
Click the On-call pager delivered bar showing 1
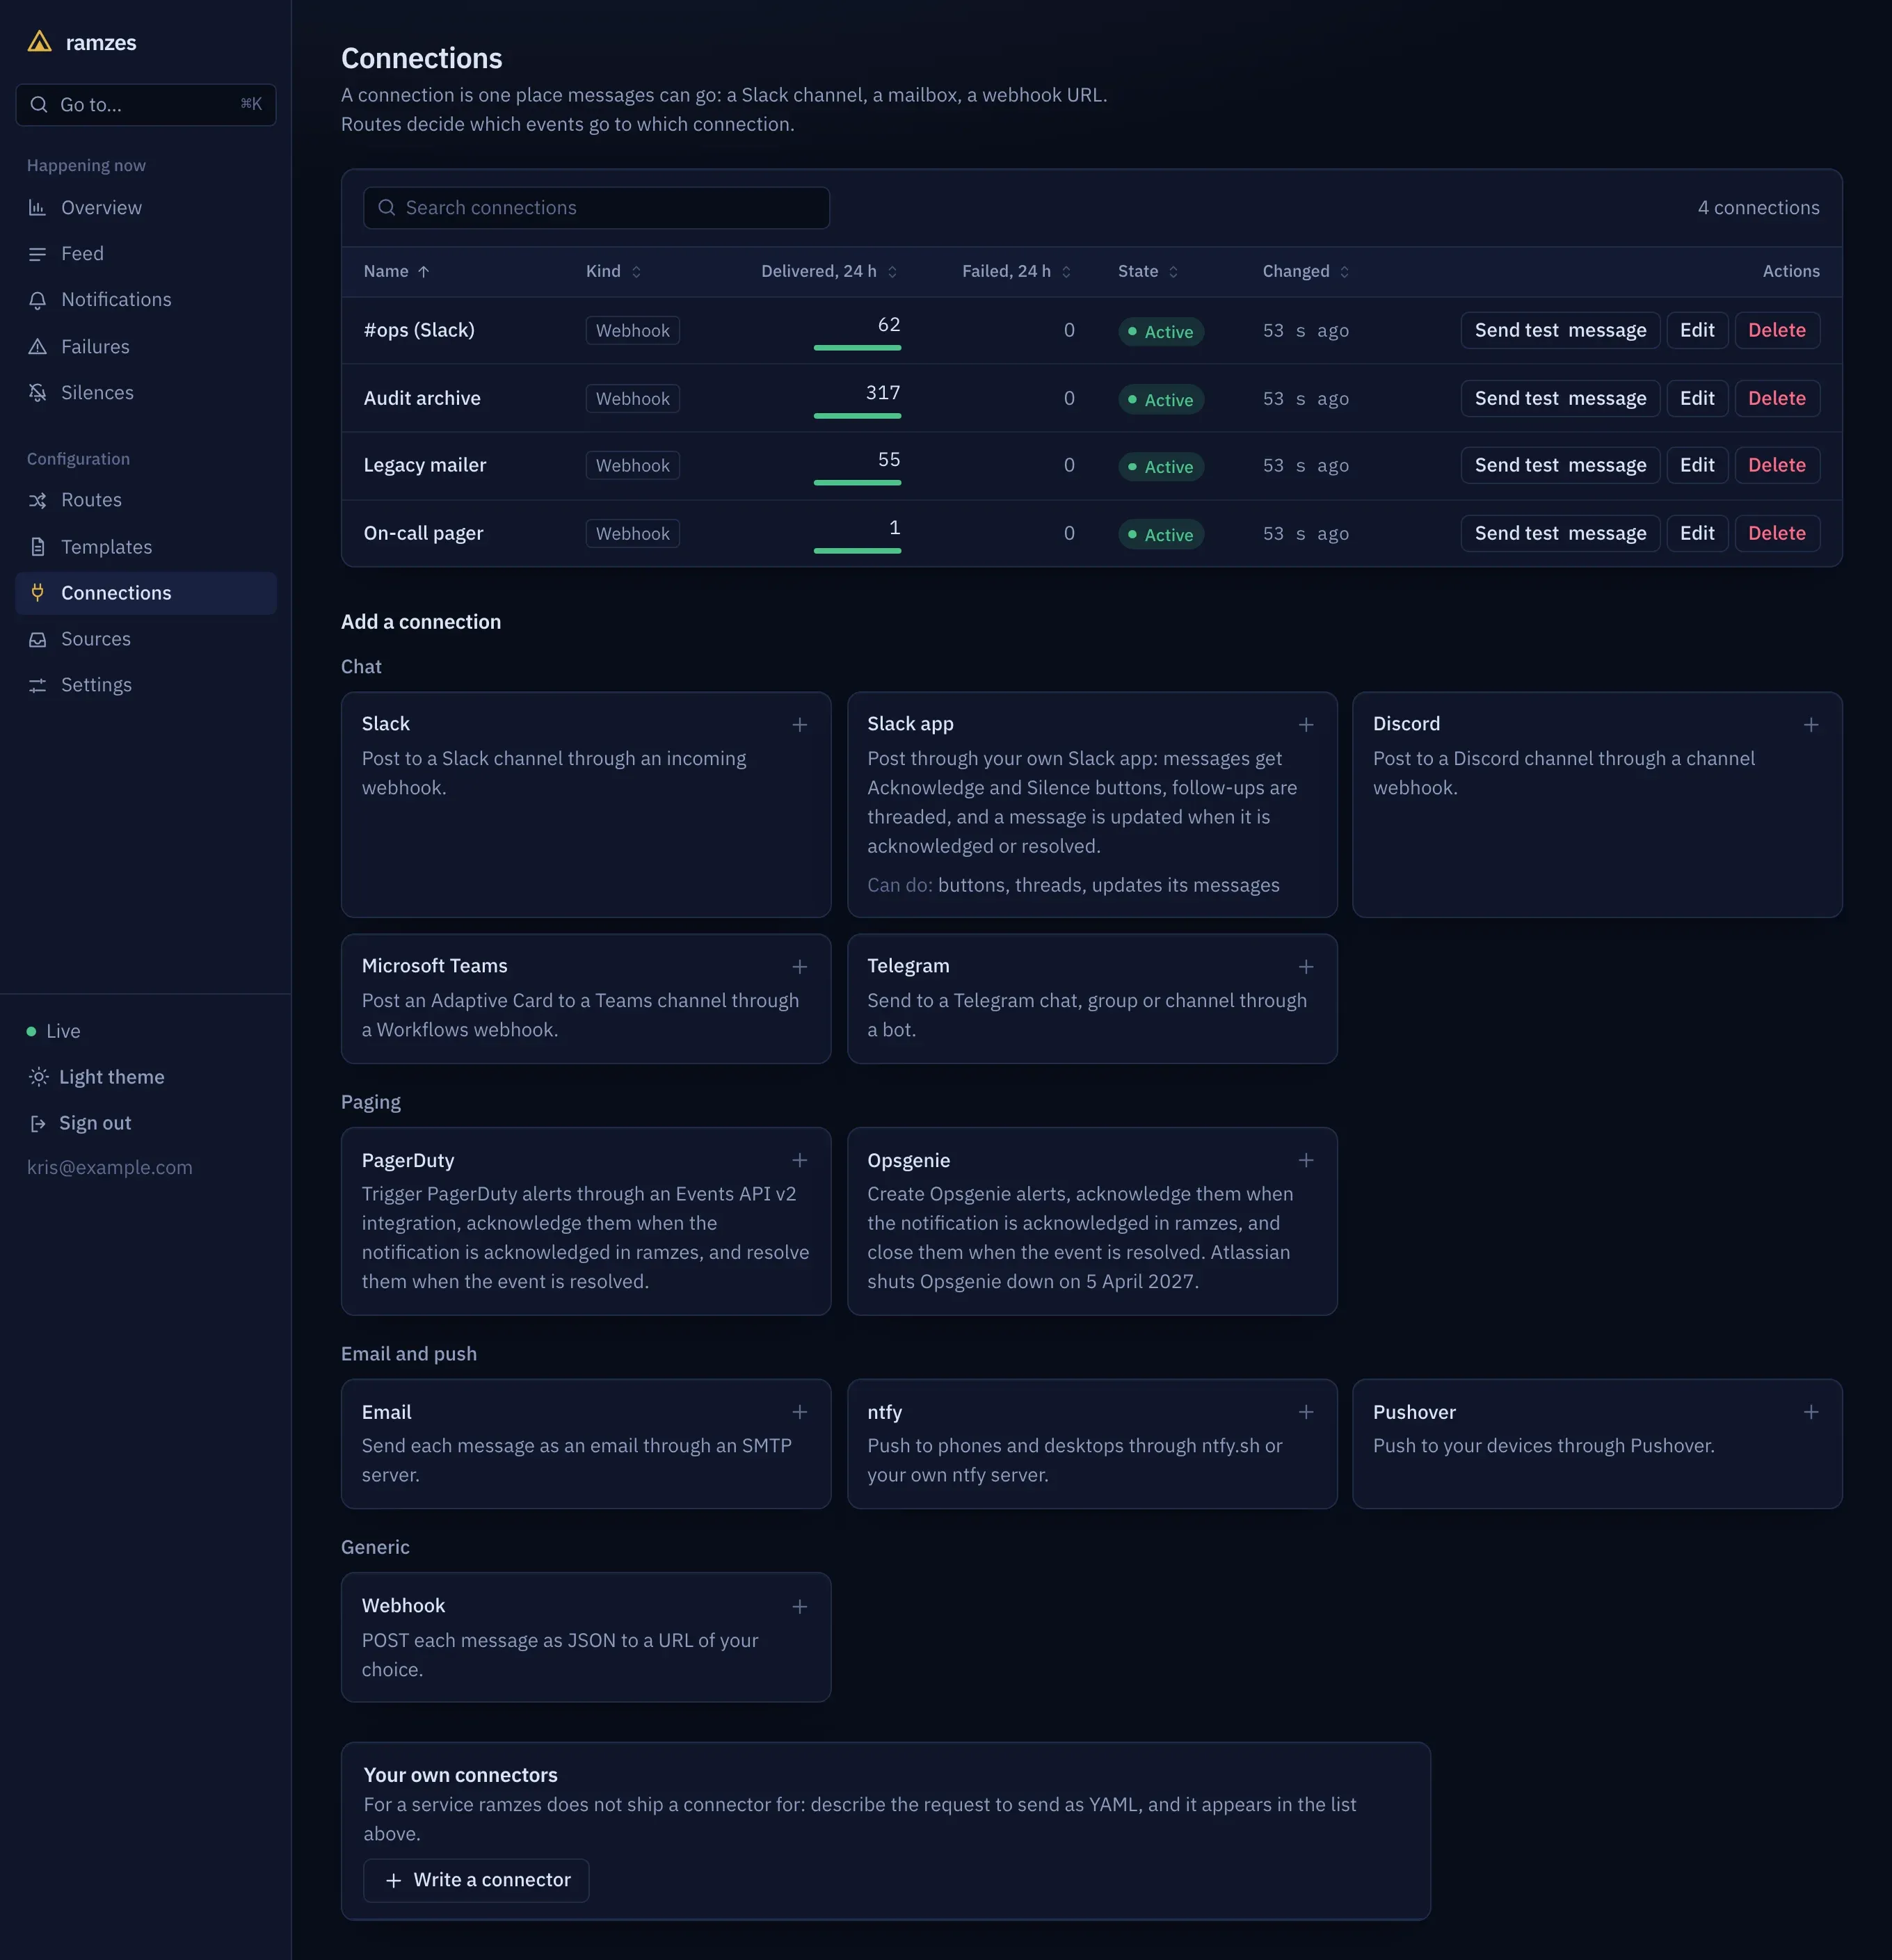(857, 550)
